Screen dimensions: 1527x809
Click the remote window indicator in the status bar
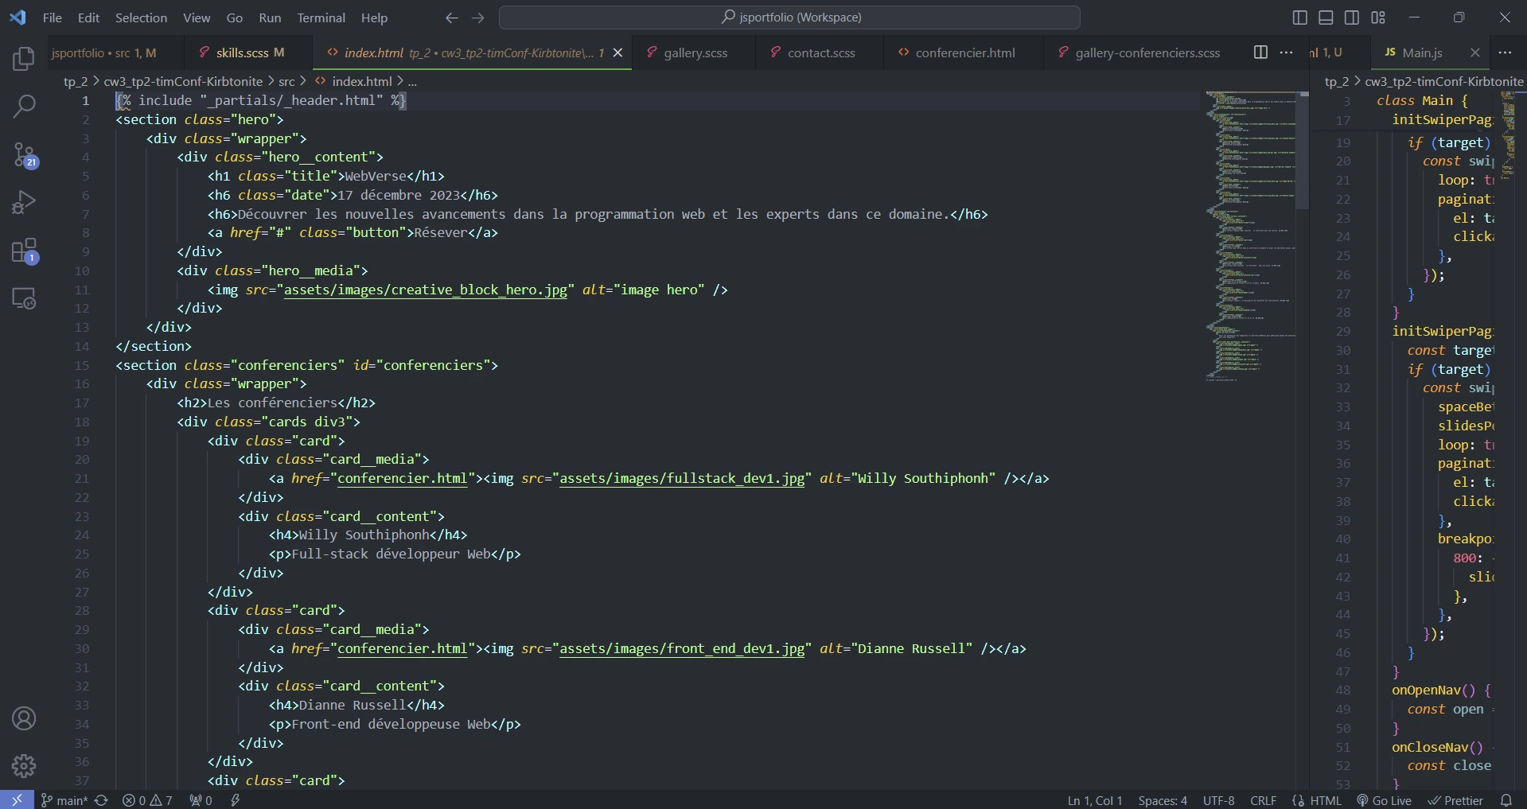17,800
